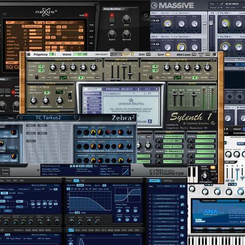Select the live side tab in Nexus
Image resolution: width=245 pixels, height=245 pixels.
click(x=91, y=37)
